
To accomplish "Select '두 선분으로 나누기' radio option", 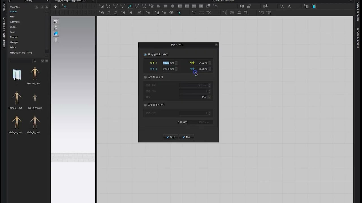I will click(145, 54).
